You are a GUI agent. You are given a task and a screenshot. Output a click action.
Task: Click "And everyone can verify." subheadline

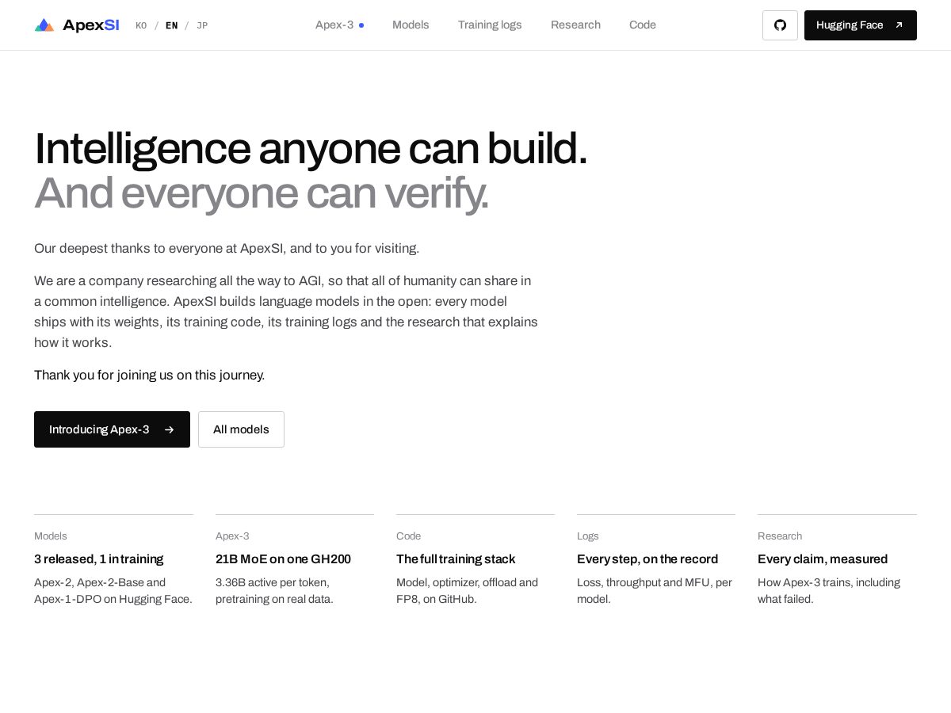[x=262, y=193]
